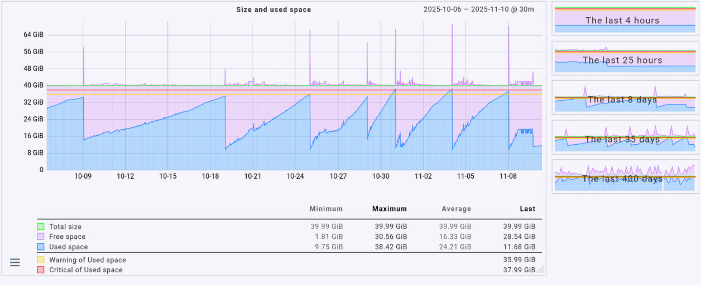Click the yellow Warning legend swatch
The width and height of the screenshot is (701, 285).
click(x=40, y=260)
